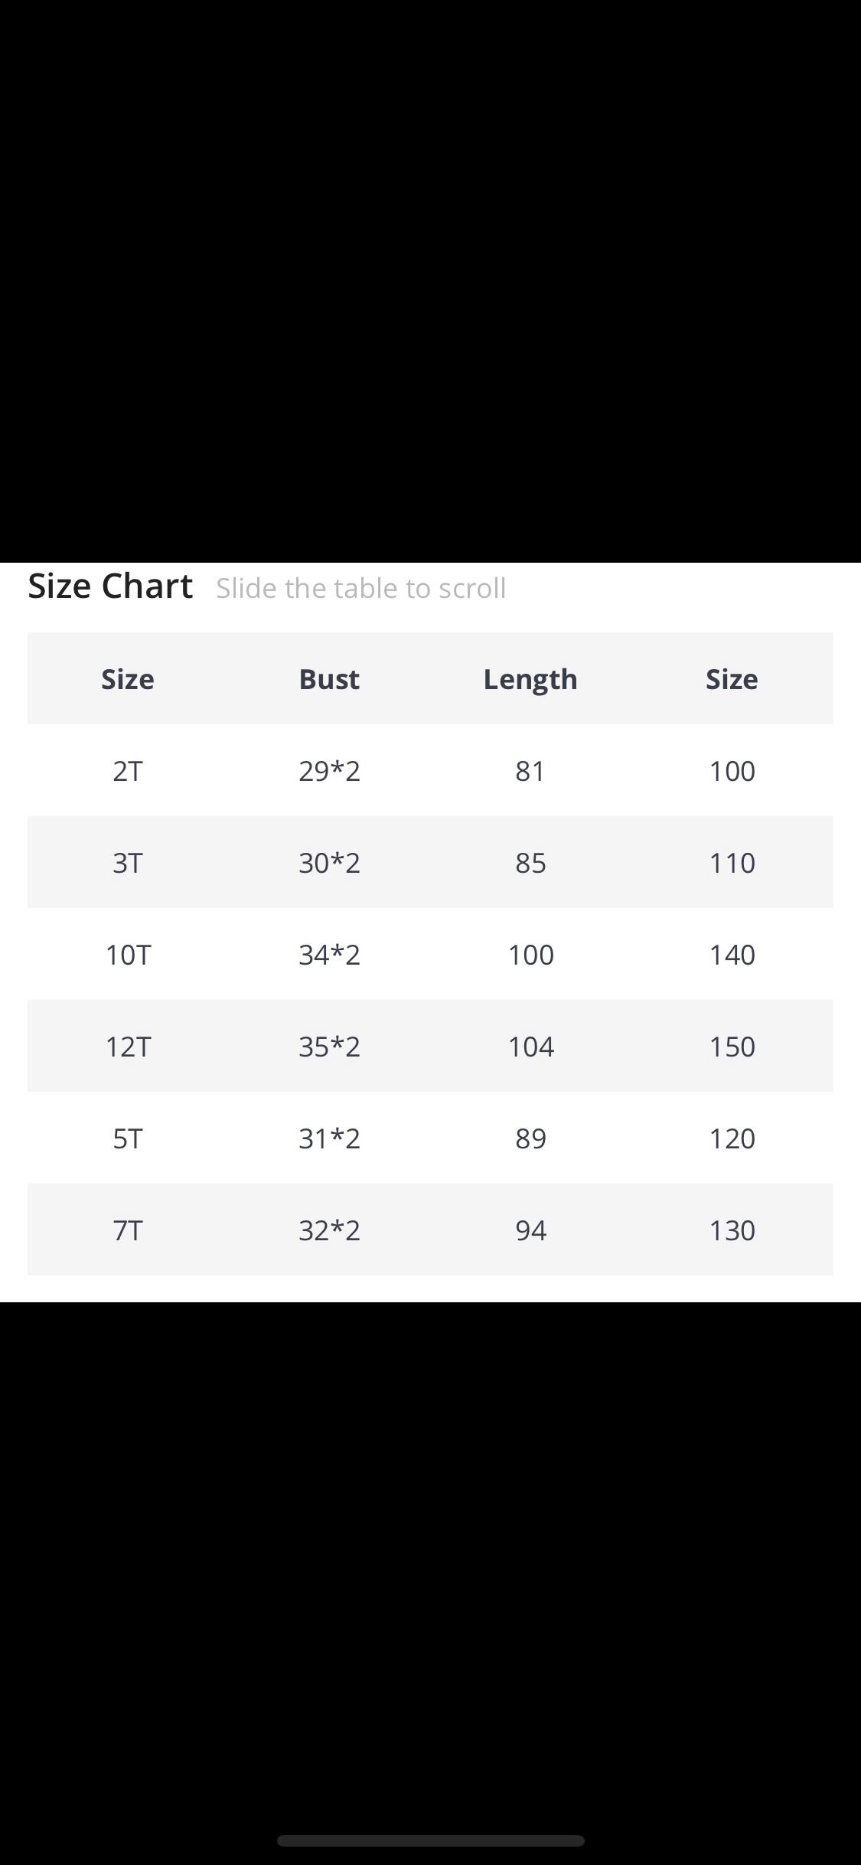Select the Bust column header

point(329,679)
